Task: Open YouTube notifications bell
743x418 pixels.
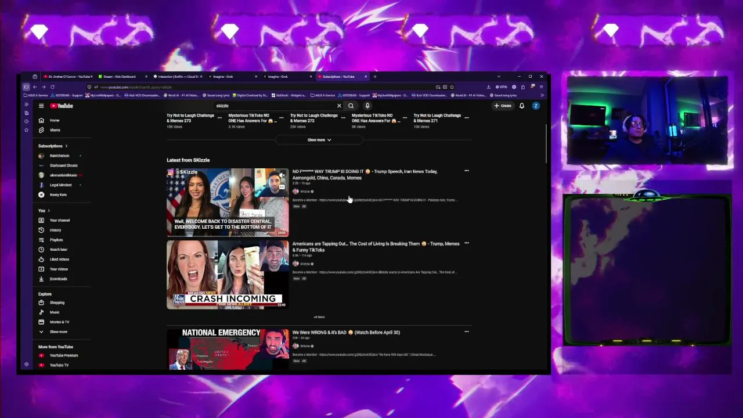Action: [522, 106]
